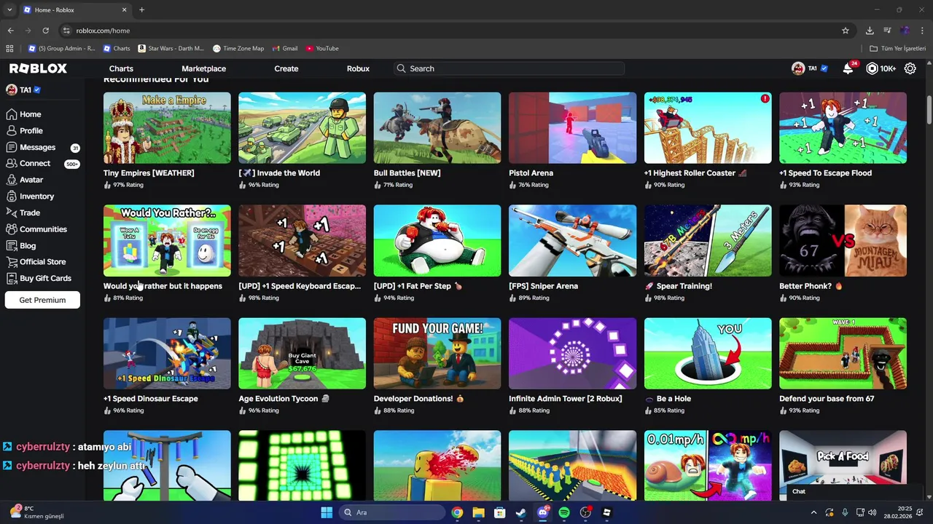Open Profile in the sidebar
This screenshot has height=524, width=933.
pos(24,131)
